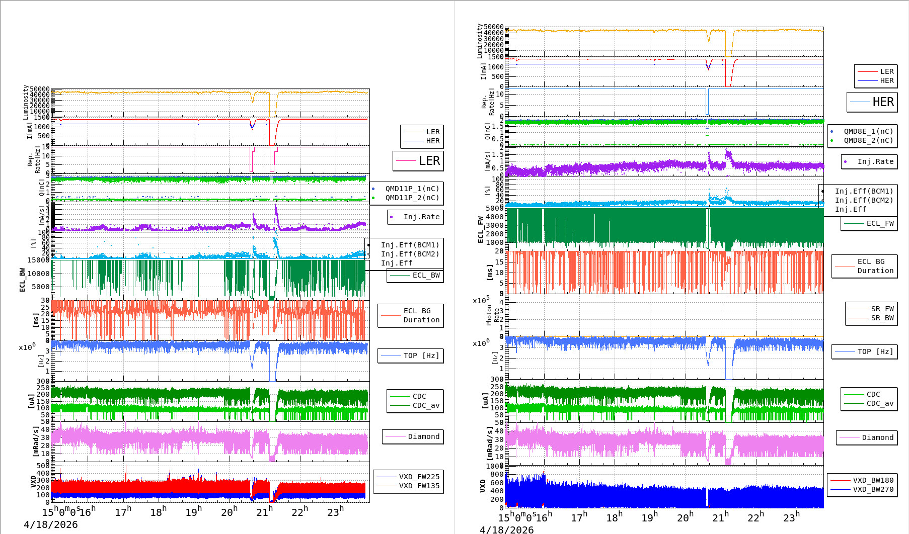Select the VXD_BW180 legend entry
The width and height of the screenshot is (909, 534).
coord(873,480)
